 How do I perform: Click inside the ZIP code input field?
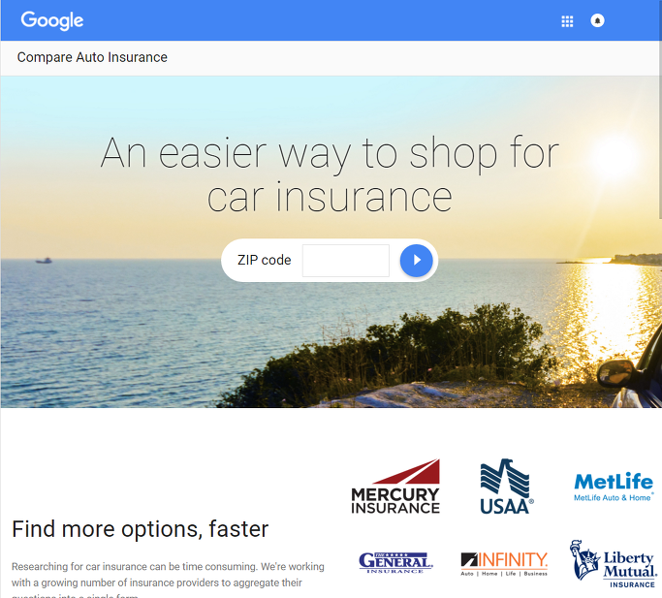pos(346,261)
